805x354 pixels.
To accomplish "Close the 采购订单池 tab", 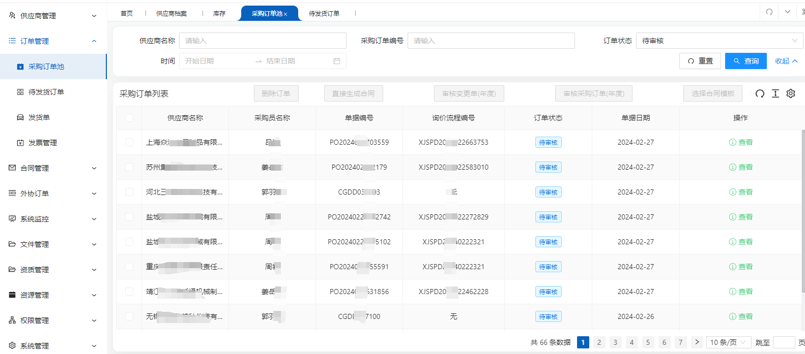I will click(x=285, y=14).
